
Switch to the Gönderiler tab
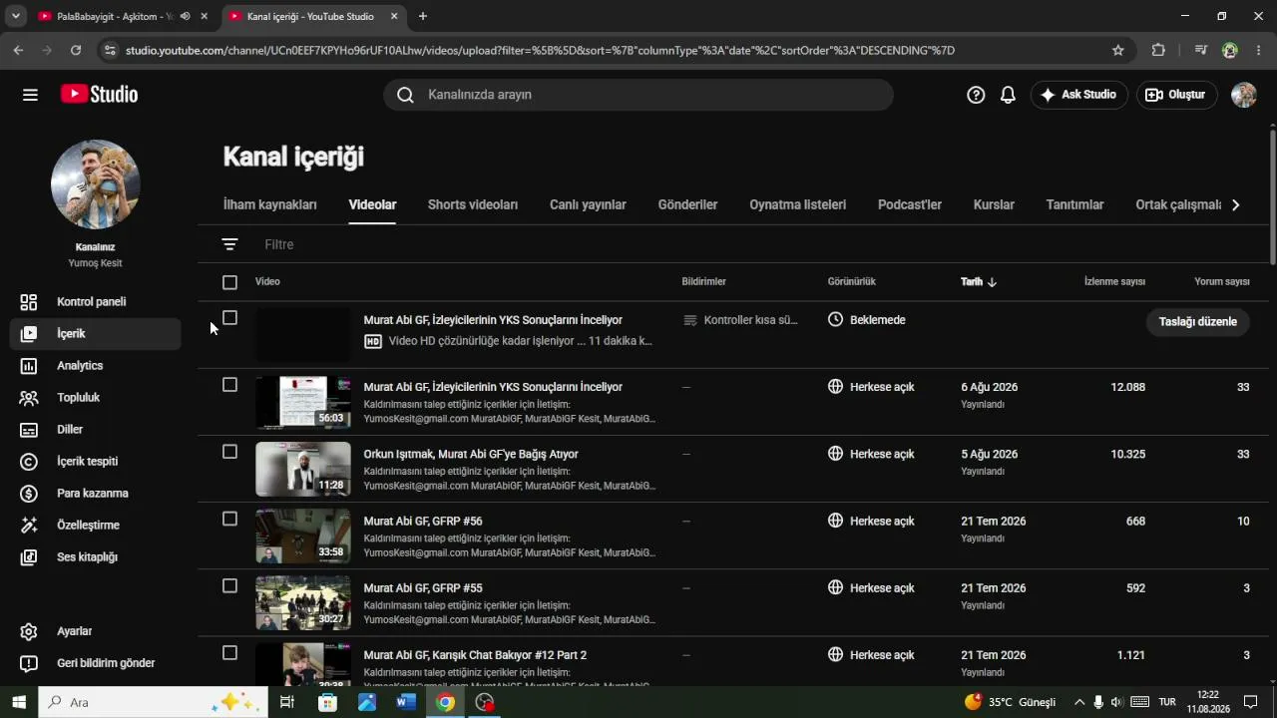pyautogui.click(x=688, y=204)
